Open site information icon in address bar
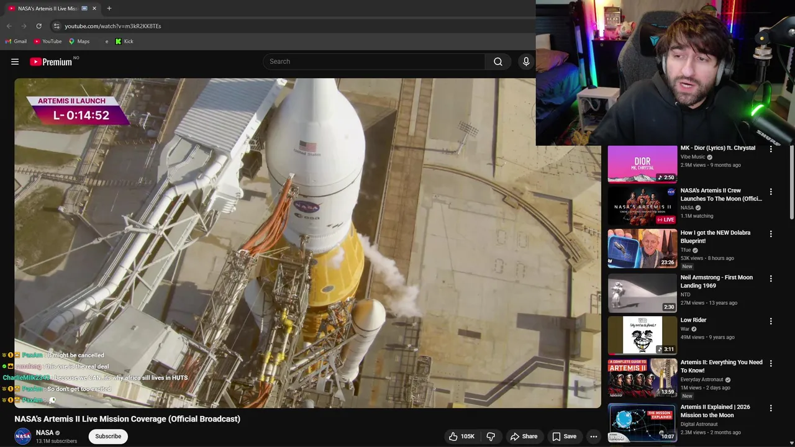 [x=57, y=26]
